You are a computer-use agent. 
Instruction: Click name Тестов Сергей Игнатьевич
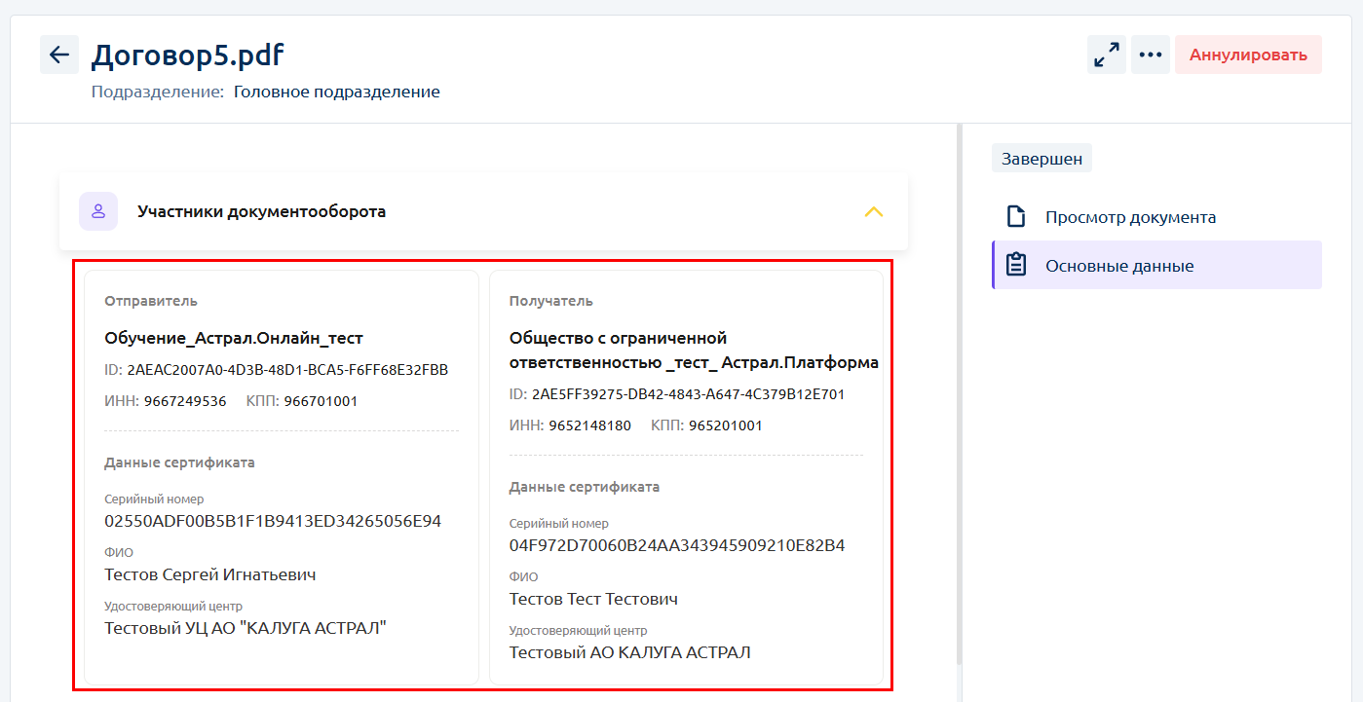pyautogui.click(x=210, y=574)
